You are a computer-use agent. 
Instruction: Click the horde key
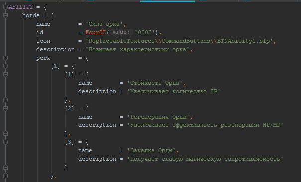coord(31,16)
